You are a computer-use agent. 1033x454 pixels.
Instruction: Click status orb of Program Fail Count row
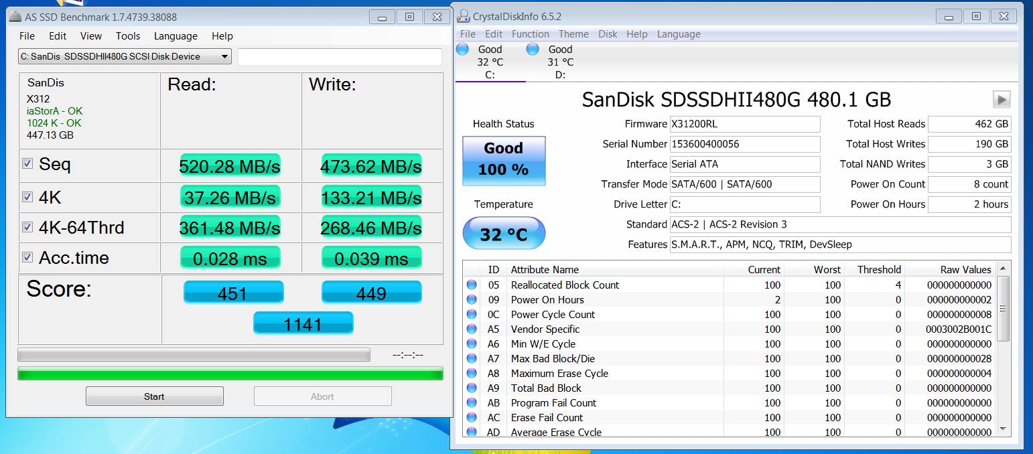point(472,403)
